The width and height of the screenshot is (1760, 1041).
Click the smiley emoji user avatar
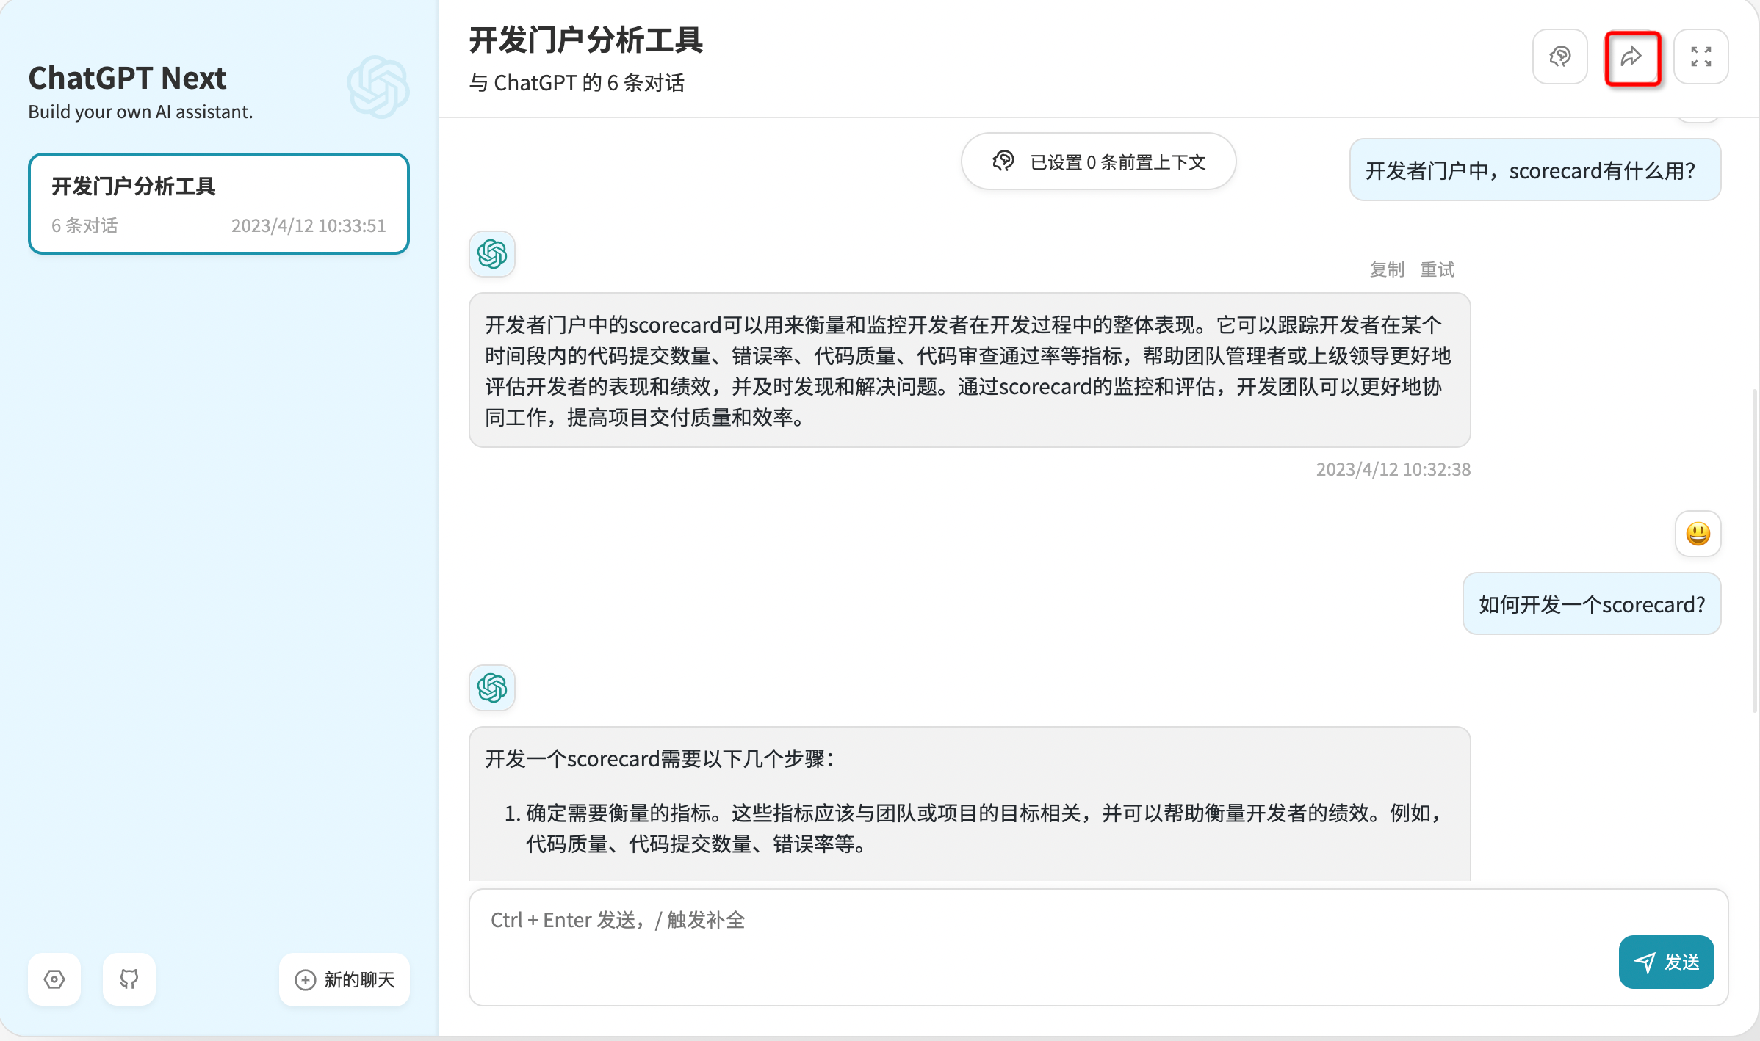(x=1698, y=534)
